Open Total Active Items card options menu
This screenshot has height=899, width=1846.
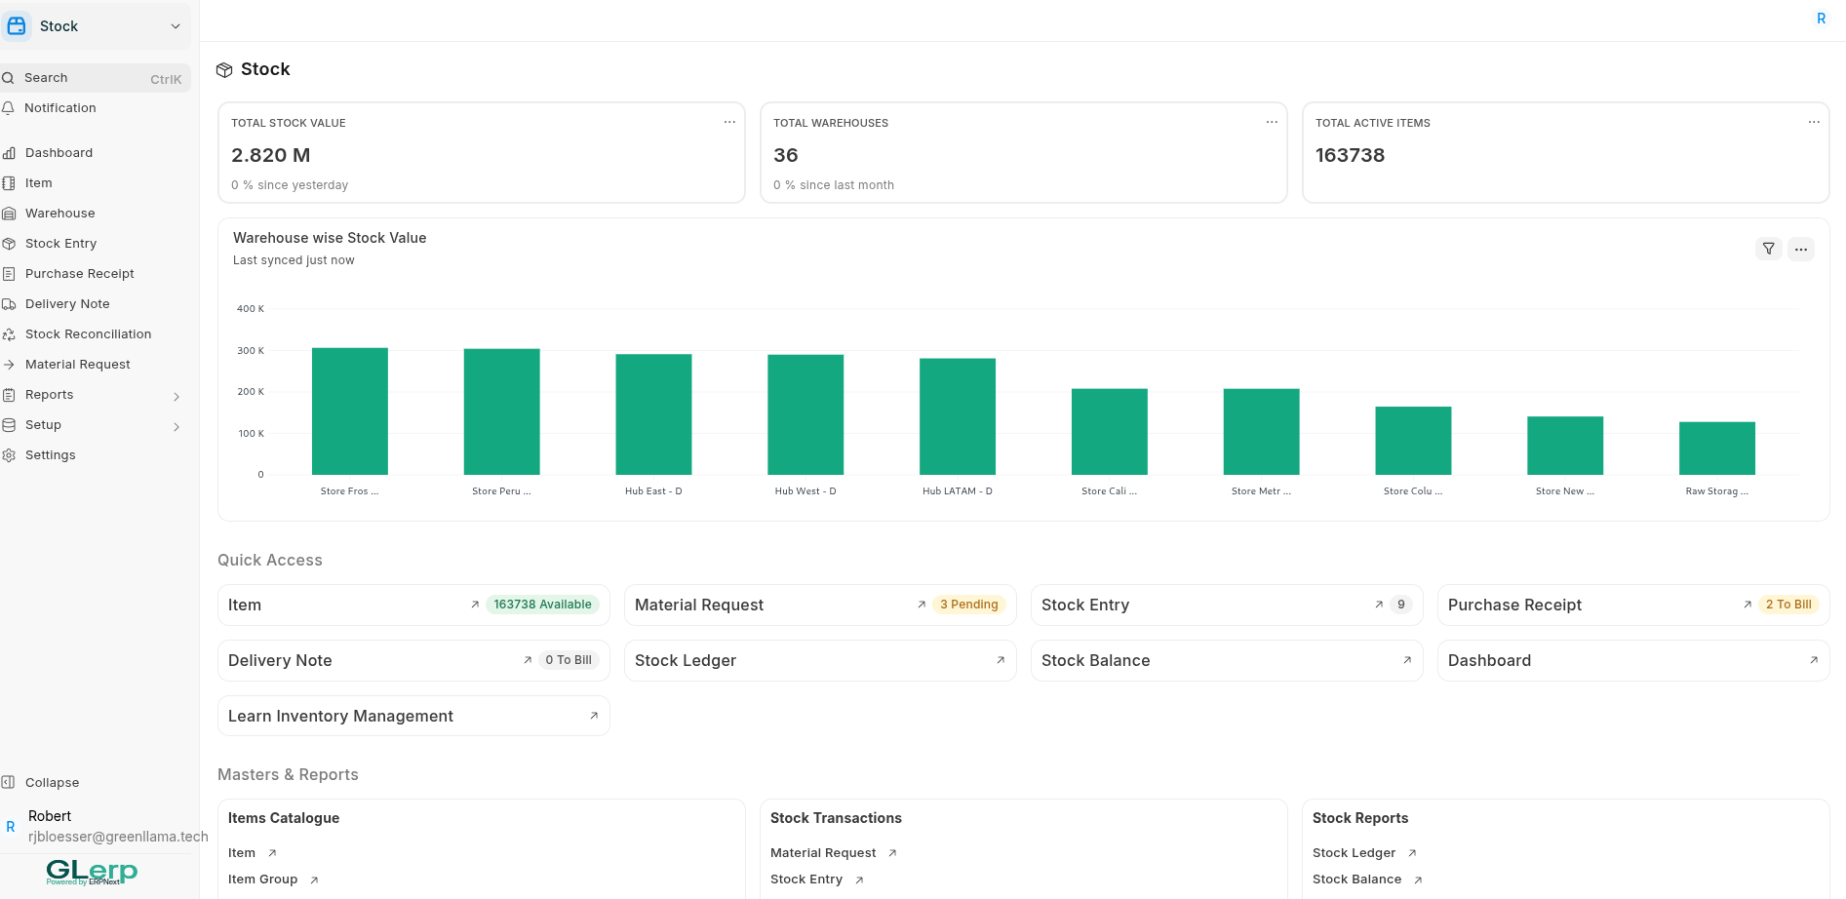pos(1813,122)
